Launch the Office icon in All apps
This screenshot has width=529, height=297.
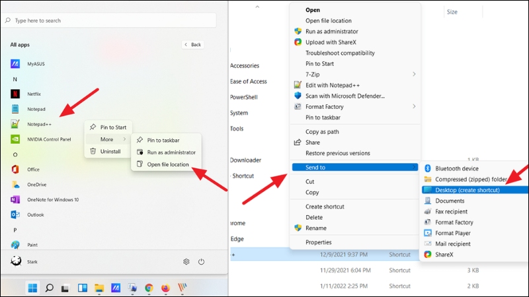click(15, 170)
